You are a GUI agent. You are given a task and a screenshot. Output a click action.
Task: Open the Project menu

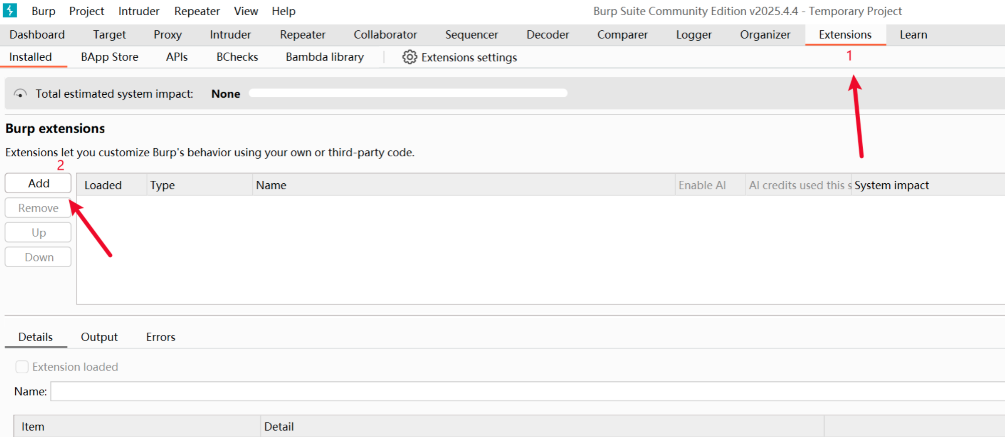87,11
